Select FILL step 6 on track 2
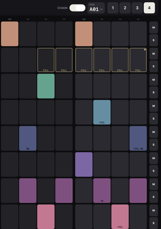 click(x=102, y=60)
